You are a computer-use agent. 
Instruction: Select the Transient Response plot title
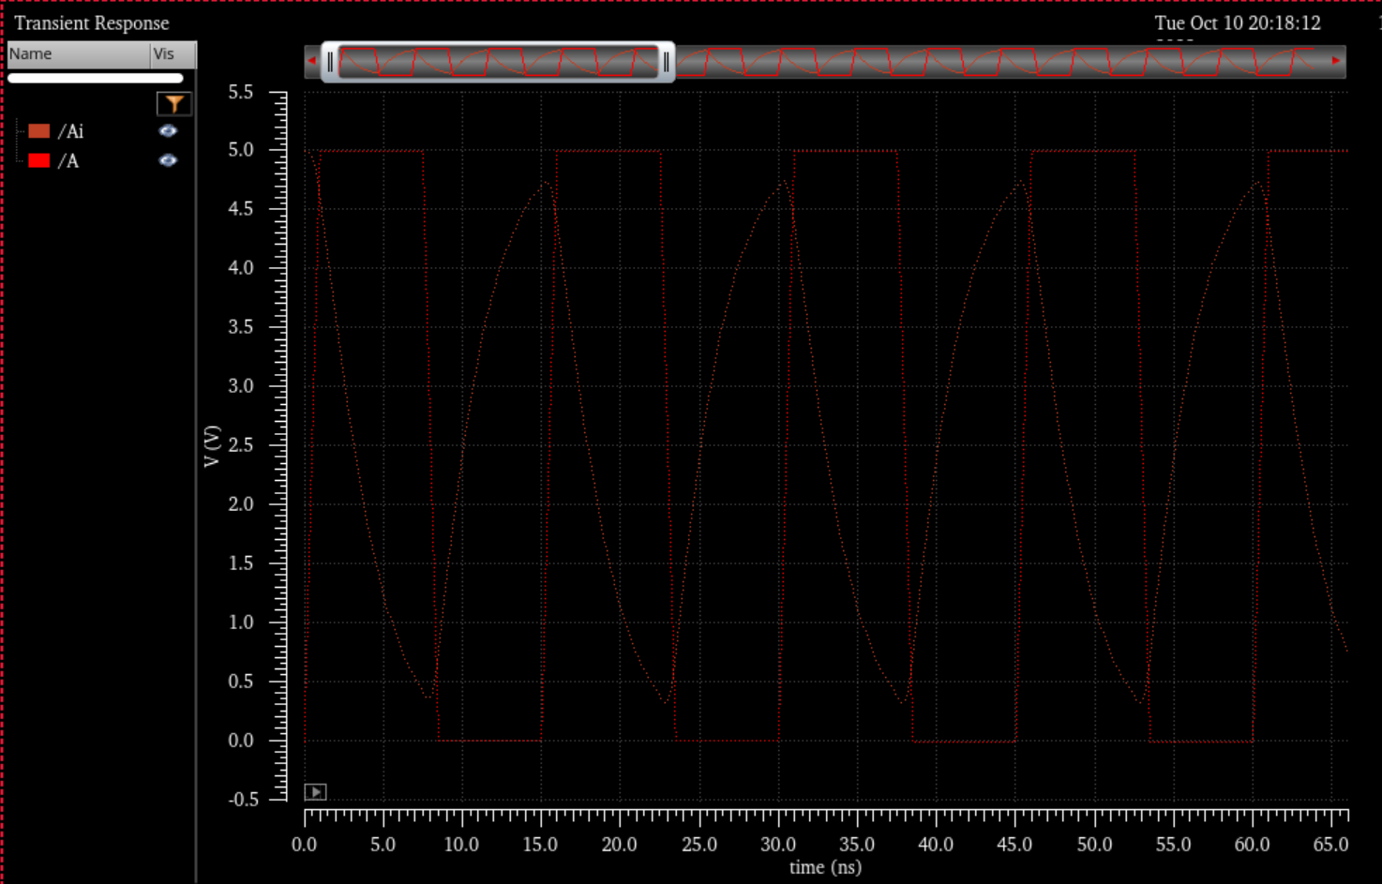point(92,22)
